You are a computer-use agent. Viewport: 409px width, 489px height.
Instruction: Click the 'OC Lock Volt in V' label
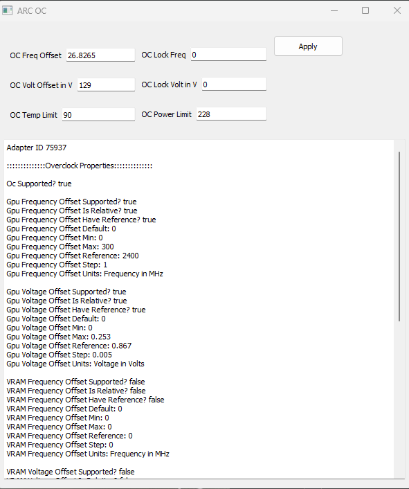(x=169, y=85)
